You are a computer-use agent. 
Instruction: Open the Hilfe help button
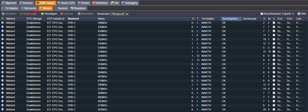302,14
